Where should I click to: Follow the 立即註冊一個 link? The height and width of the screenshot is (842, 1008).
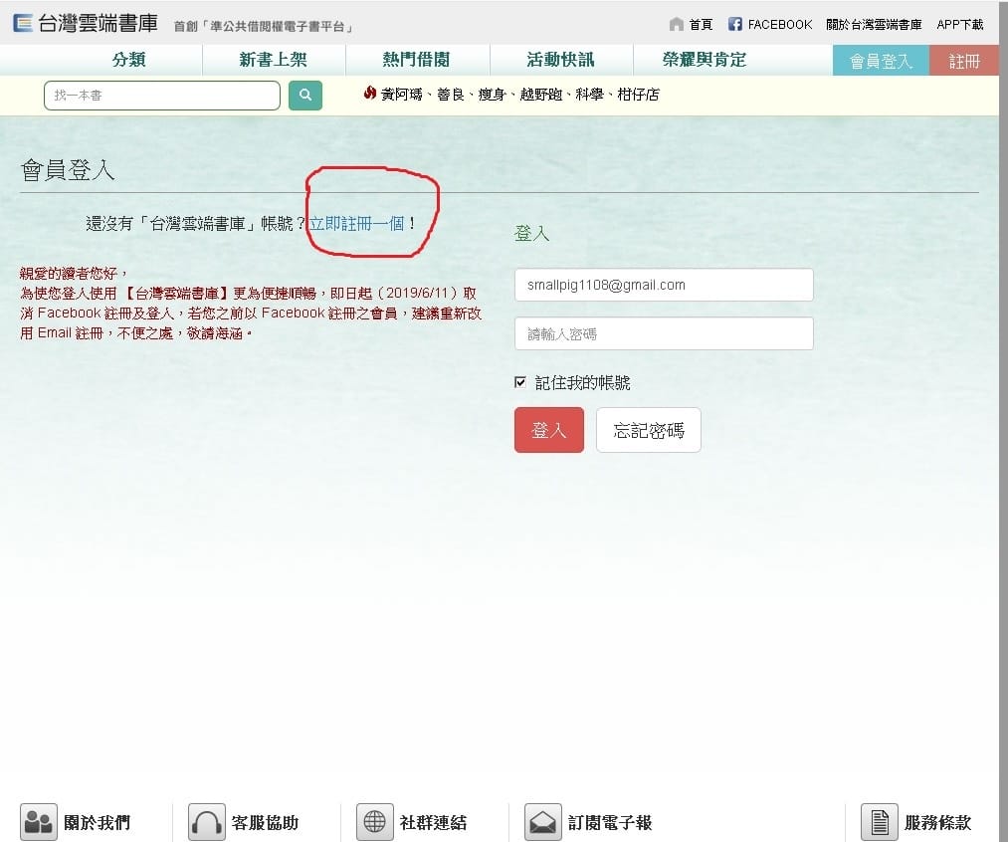tap(357, 224)
